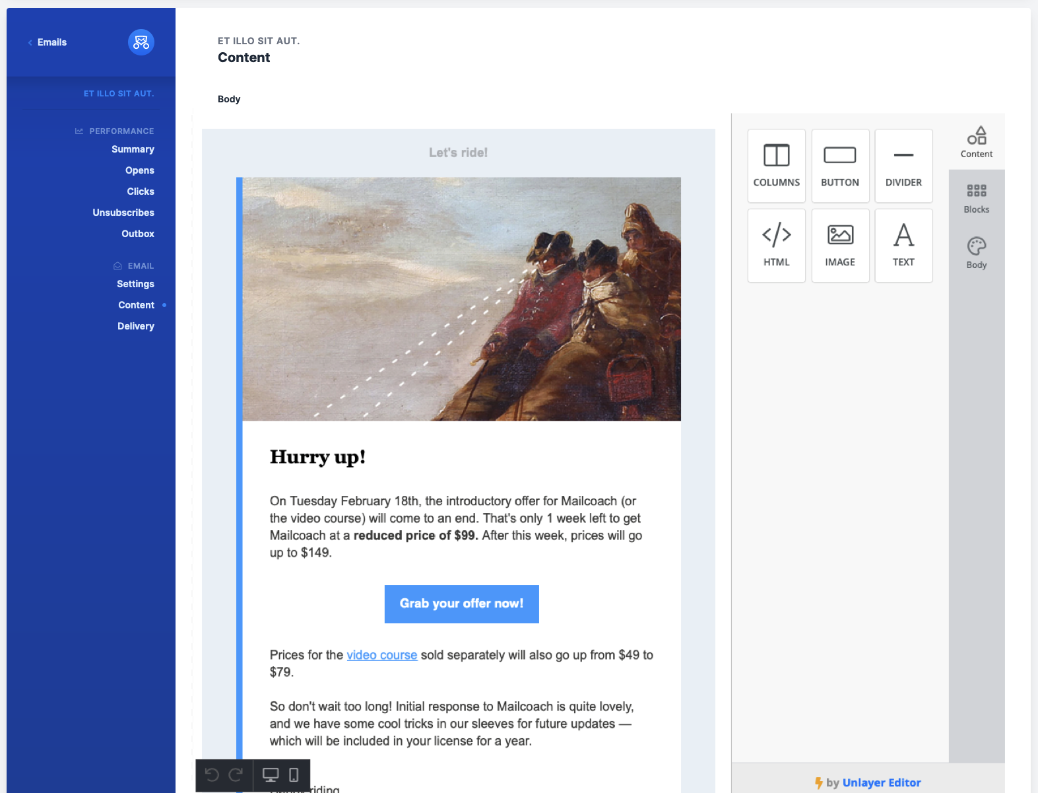This screenshot has width=1038, height=793.
Task: Select the Hurry up! heading
Action: [317, 457]
